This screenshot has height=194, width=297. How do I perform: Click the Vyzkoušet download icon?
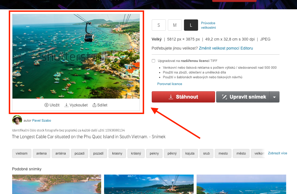point(66,105)
